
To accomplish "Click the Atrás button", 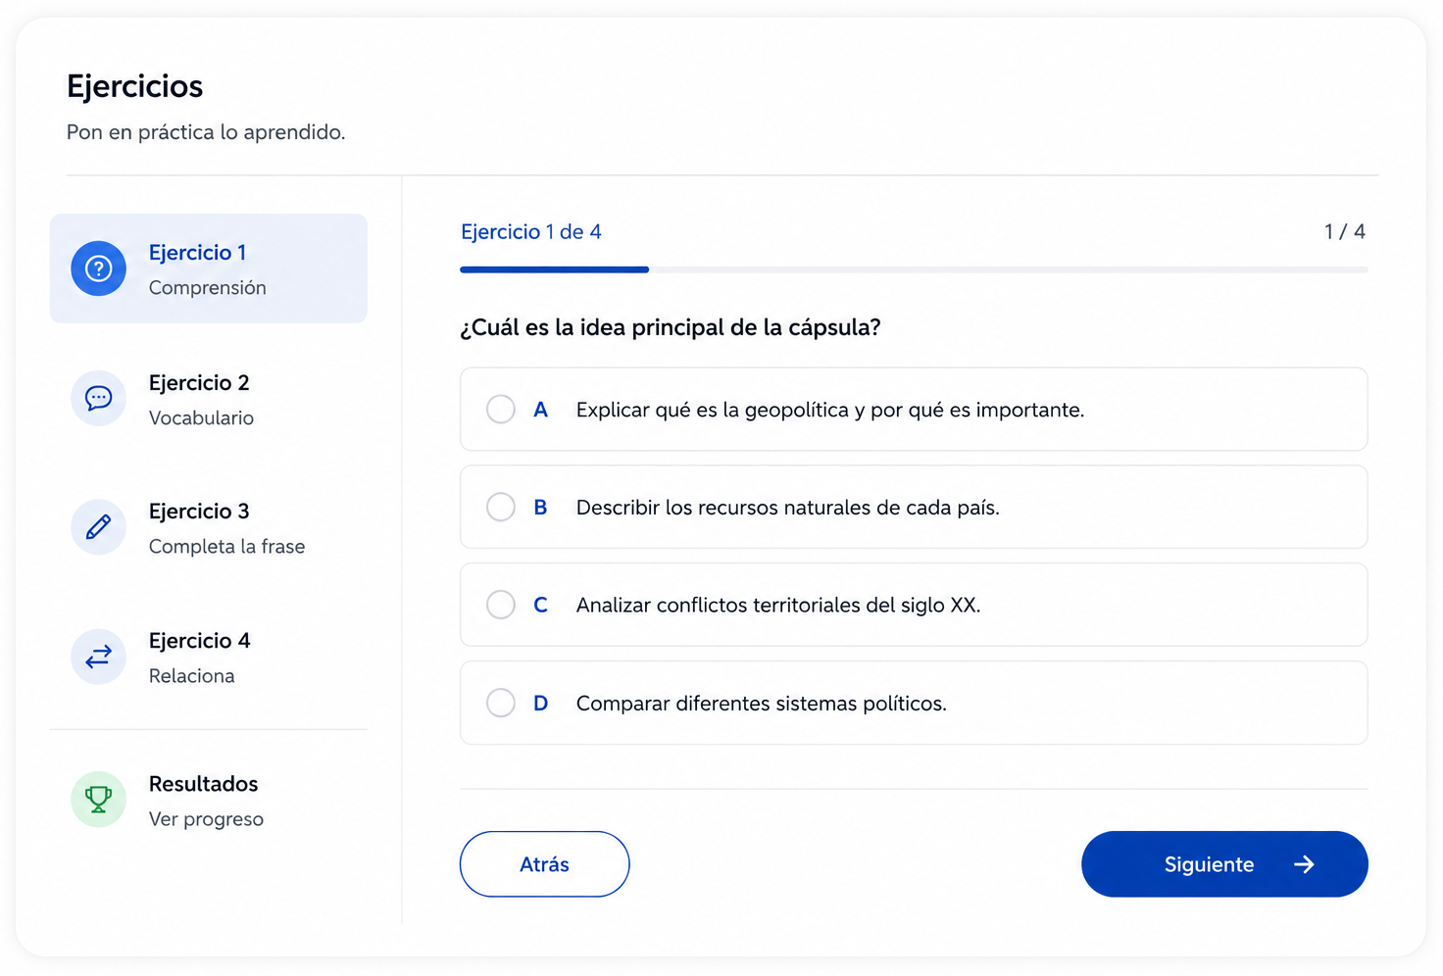I will (x=545, y=864).
